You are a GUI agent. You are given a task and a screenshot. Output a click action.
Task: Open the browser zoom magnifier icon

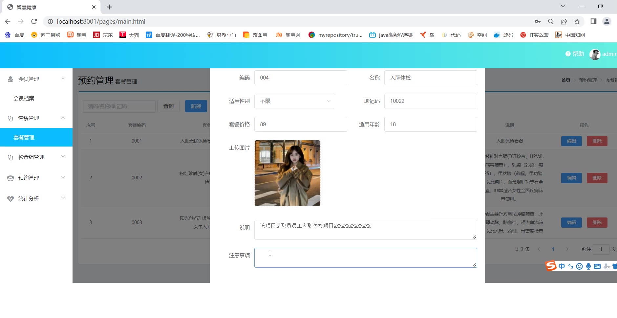click(x=551, y=21)
